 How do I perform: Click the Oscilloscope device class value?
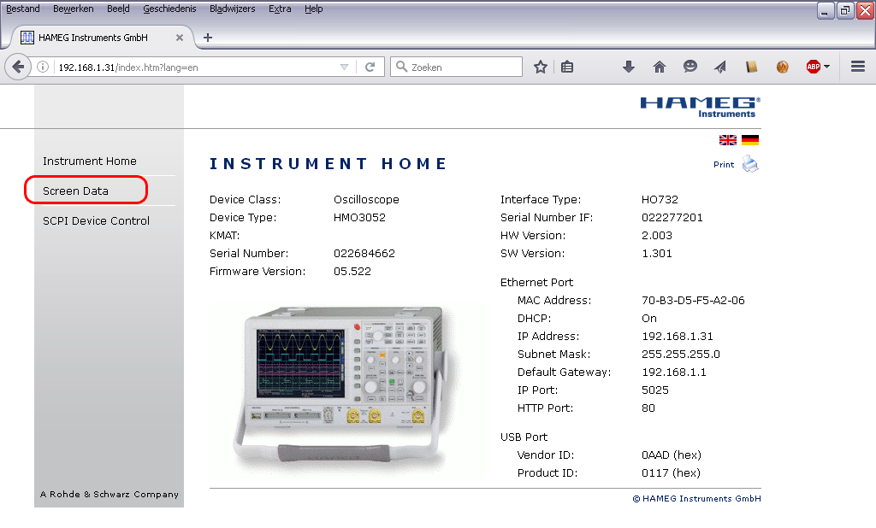(x=366, y=199)
